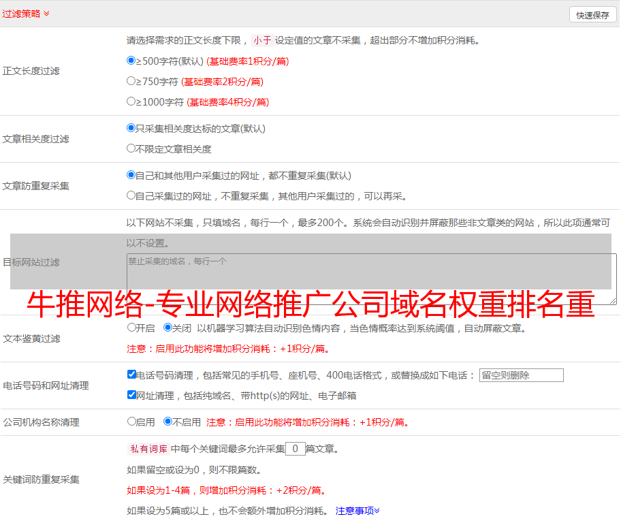Choose the 不限定文章相关度 option

(x=131, y=148)
